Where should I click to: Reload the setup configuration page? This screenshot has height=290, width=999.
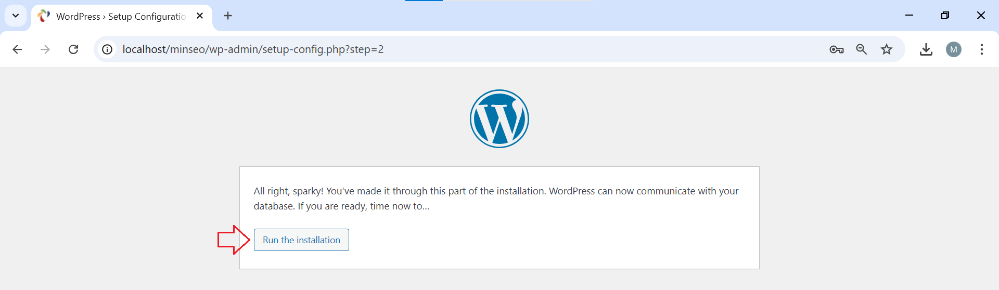point(73,49)
